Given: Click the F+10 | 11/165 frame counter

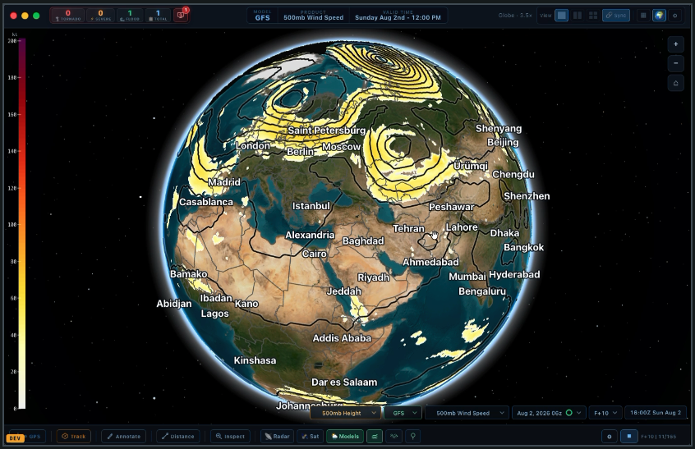Looking at the screenshot, I should point(658,437).
